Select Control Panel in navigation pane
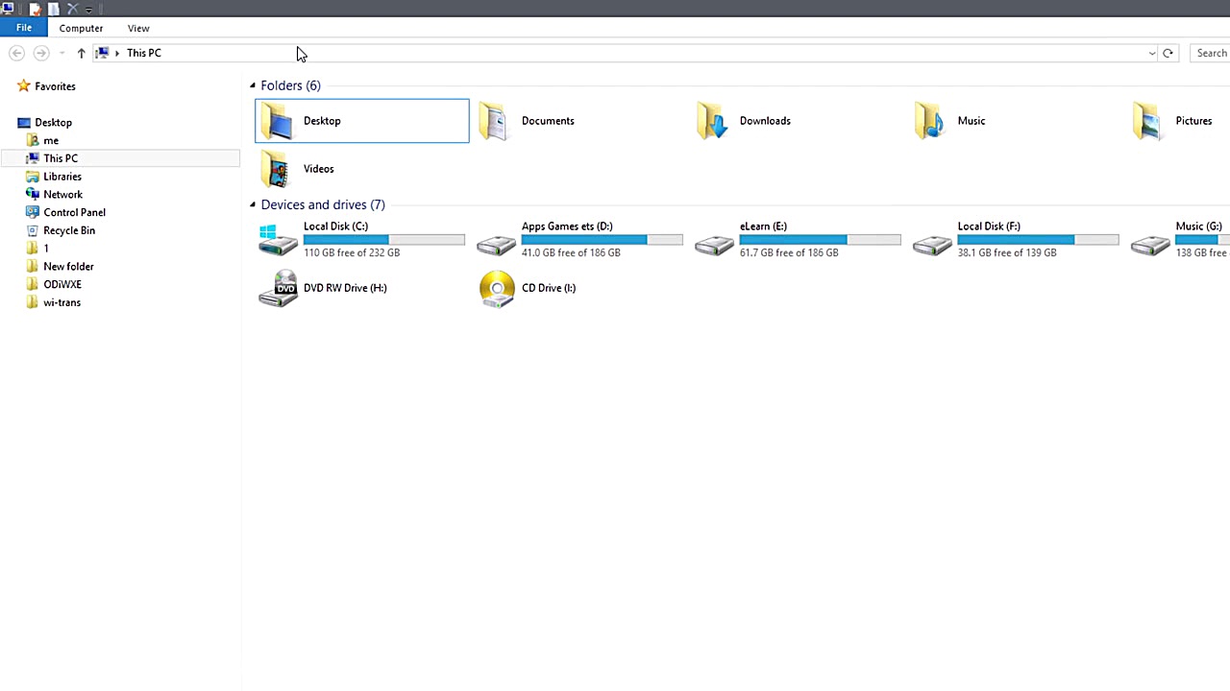This screenshot has height=691, width=1230. click(x=74, y=212)
